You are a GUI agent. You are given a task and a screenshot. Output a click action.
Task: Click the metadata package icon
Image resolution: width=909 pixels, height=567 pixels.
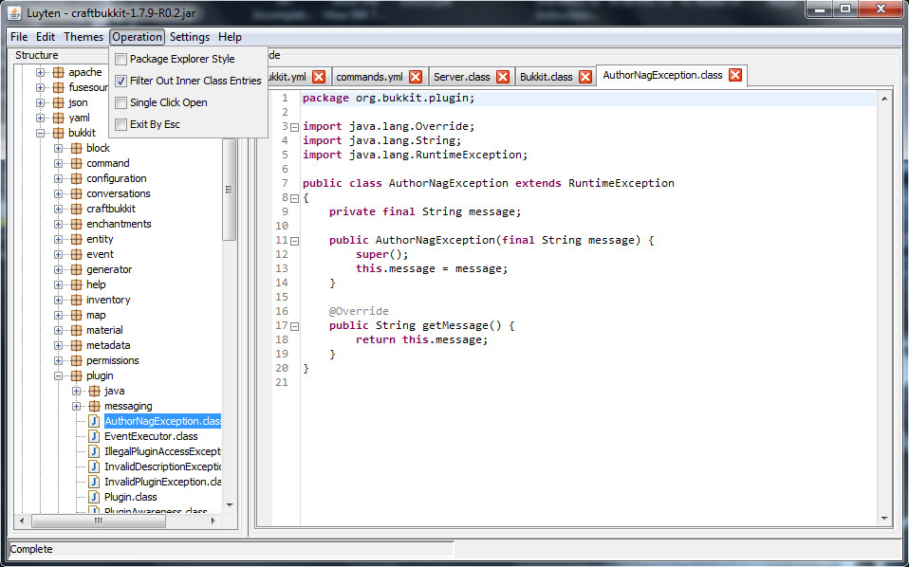(x=76, y=345)
